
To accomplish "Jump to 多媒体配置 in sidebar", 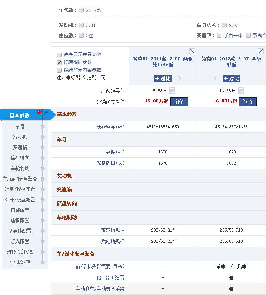I will coord(20,231).
